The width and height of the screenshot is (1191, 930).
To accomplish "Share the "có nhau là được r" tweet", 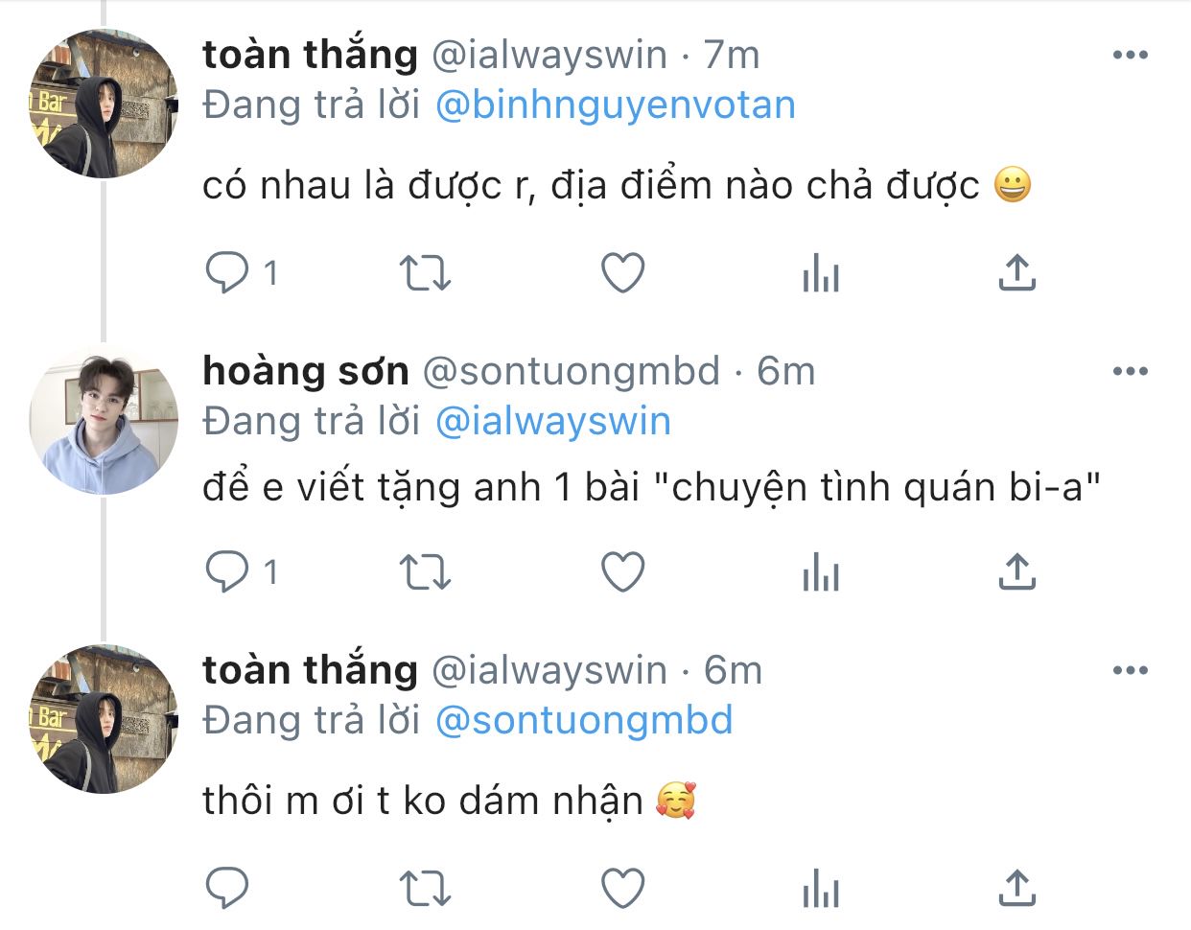I will pos(1016,273).
